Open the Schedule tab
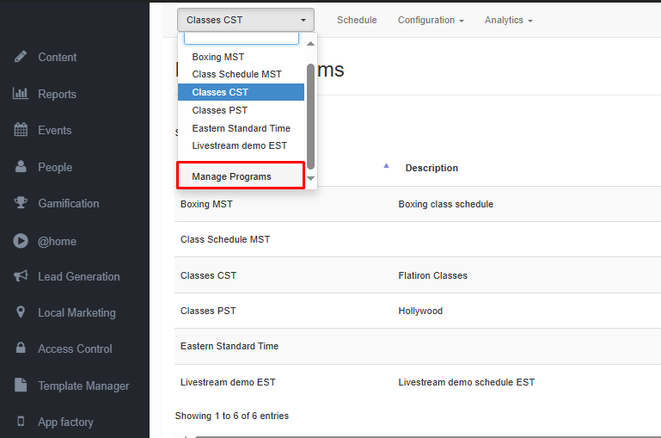Viewport: 661px width, 438px height. coord(357,20)
